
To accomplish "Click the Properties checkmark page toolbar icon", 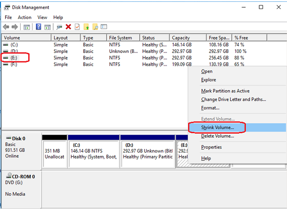I will point(77,27).
